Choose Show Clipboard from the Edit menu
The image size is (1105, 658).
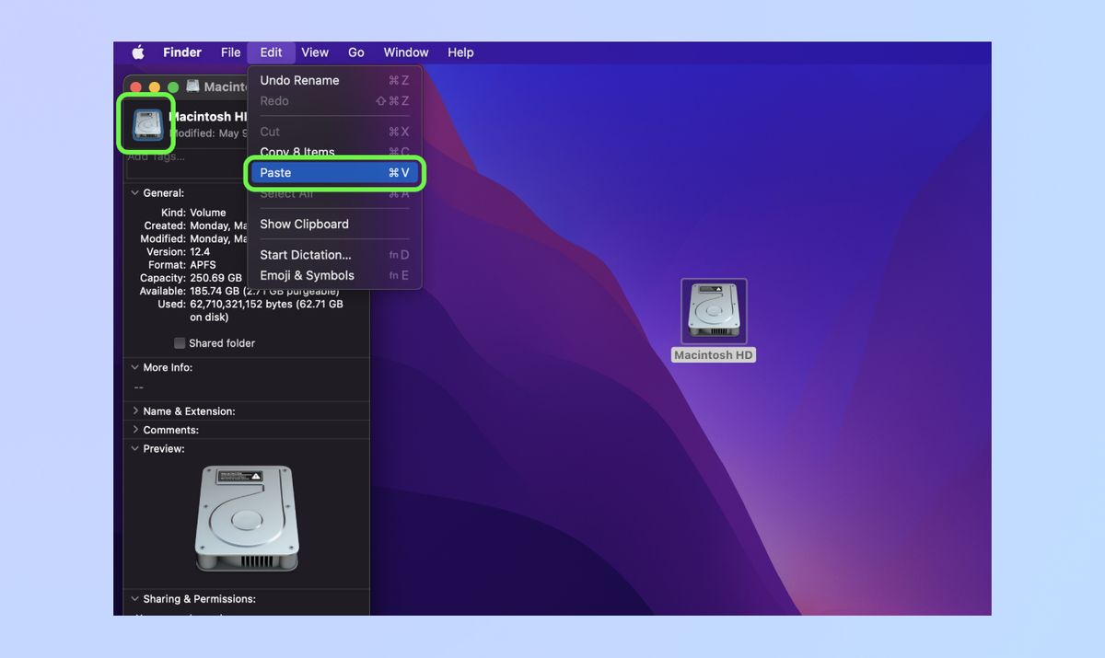(305, 224)
